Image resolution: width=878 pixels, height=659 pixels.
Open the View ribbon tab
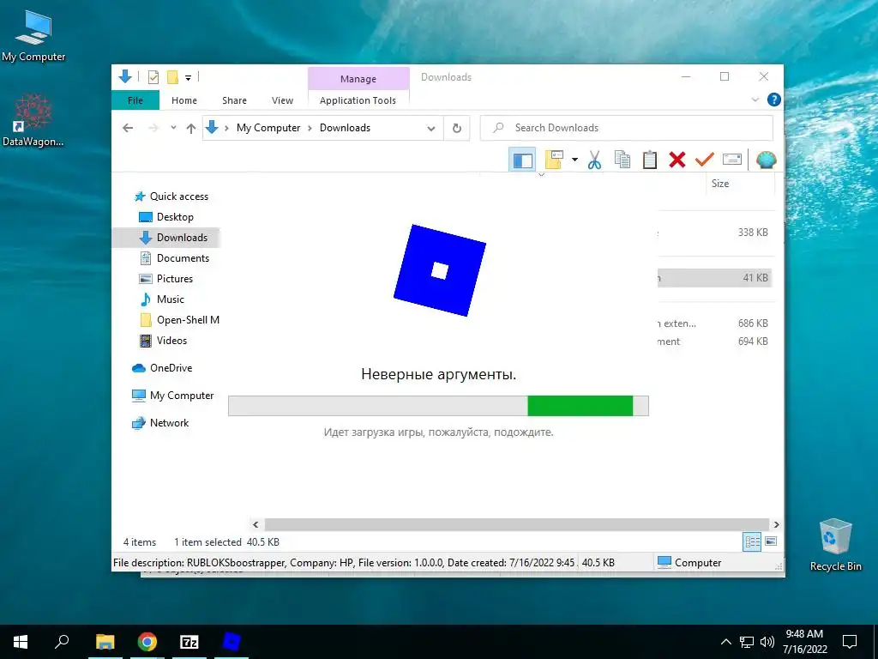tap(282, 100)
